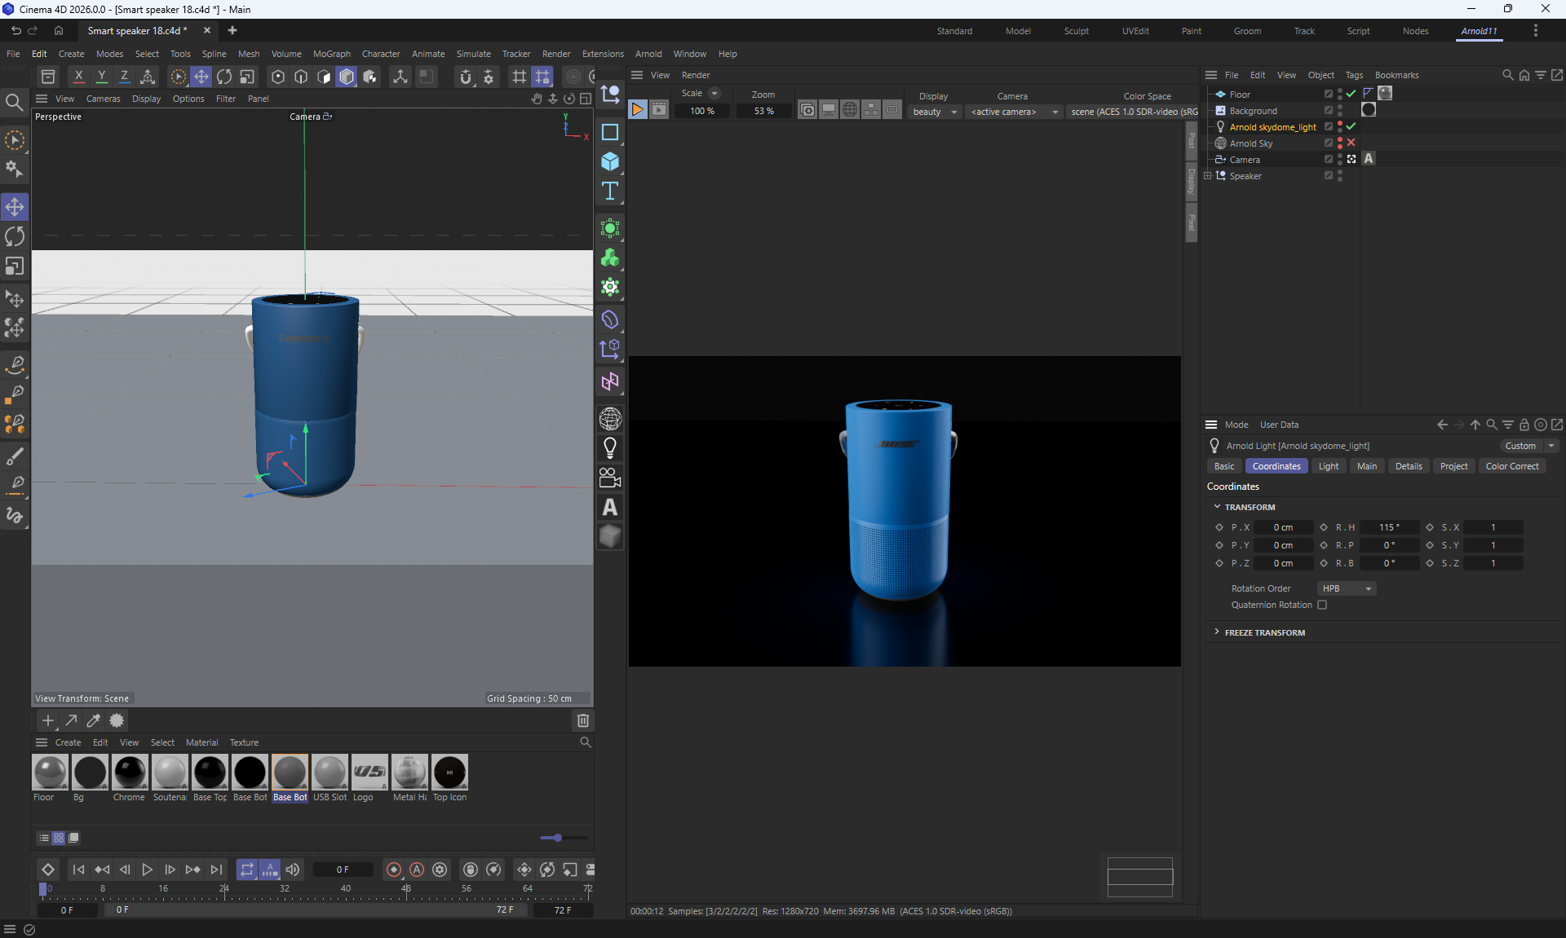Enable the Quaternion Rotation checkbox
The width and height of the screenshot is (1566, 938).
pos(1322,605)
